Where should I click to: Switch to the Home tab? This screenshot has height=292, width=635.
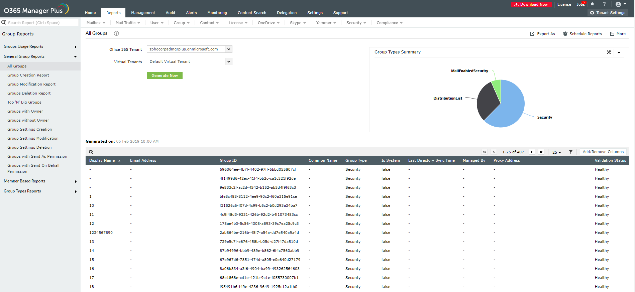pos(90,13)
